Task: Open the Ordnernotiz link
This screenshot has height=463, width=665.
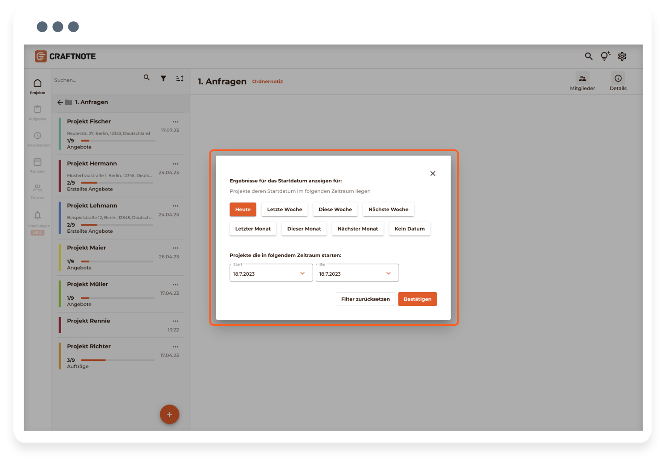Action: [267, 82]
